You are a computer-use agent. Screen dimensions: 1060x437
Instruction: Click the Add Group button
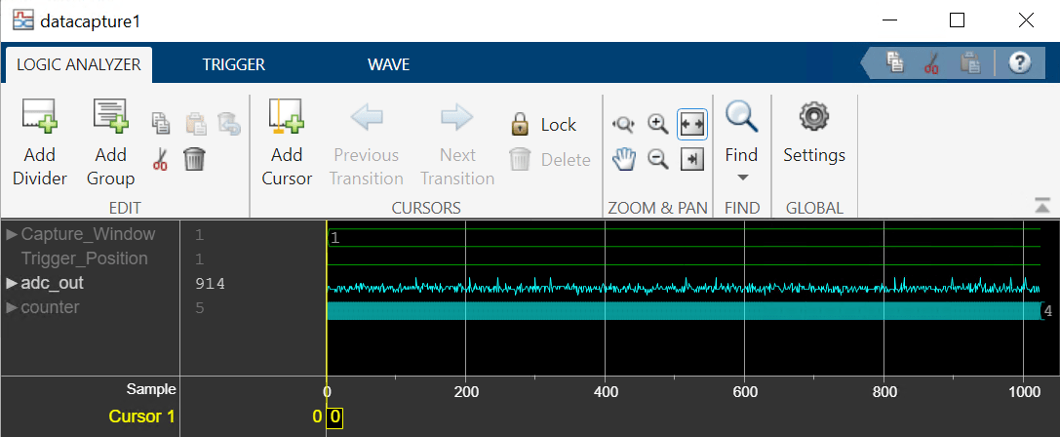pos(111,143)
